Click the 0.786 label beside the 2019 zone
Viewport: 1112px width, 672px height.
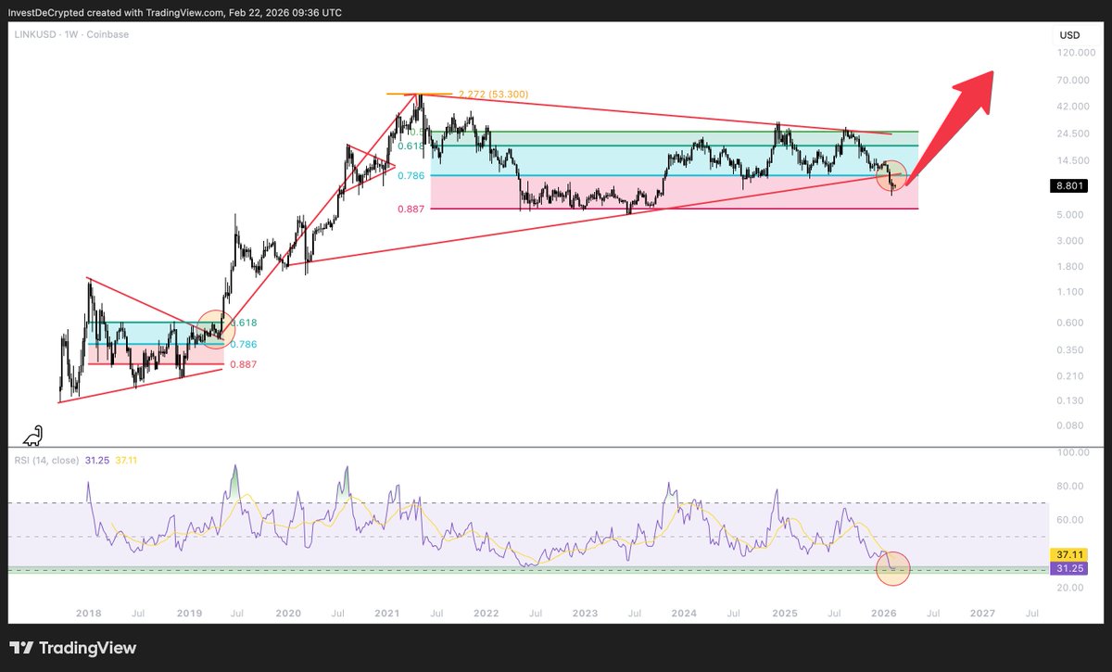click(243, 344)
